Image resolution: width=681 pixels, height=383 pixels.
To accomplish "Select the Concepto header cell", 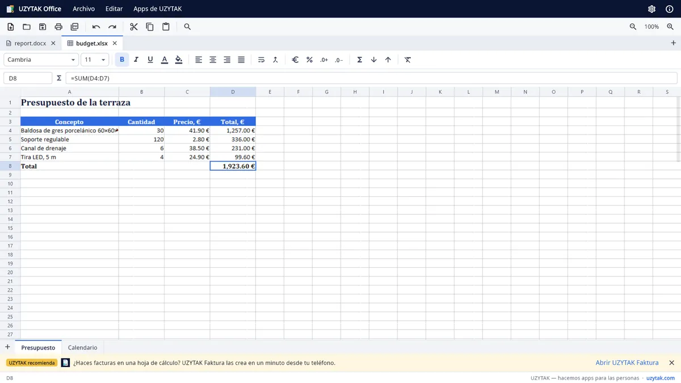I will coord(69,121).
